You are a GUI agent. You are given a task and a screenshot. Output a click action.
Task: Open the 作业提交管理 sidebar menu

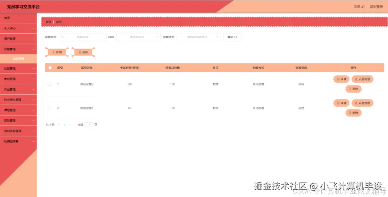point(18,100)
